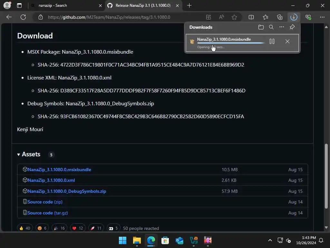View site information lock icon
The width and height of the screenshot is (330, 248).
41,17
